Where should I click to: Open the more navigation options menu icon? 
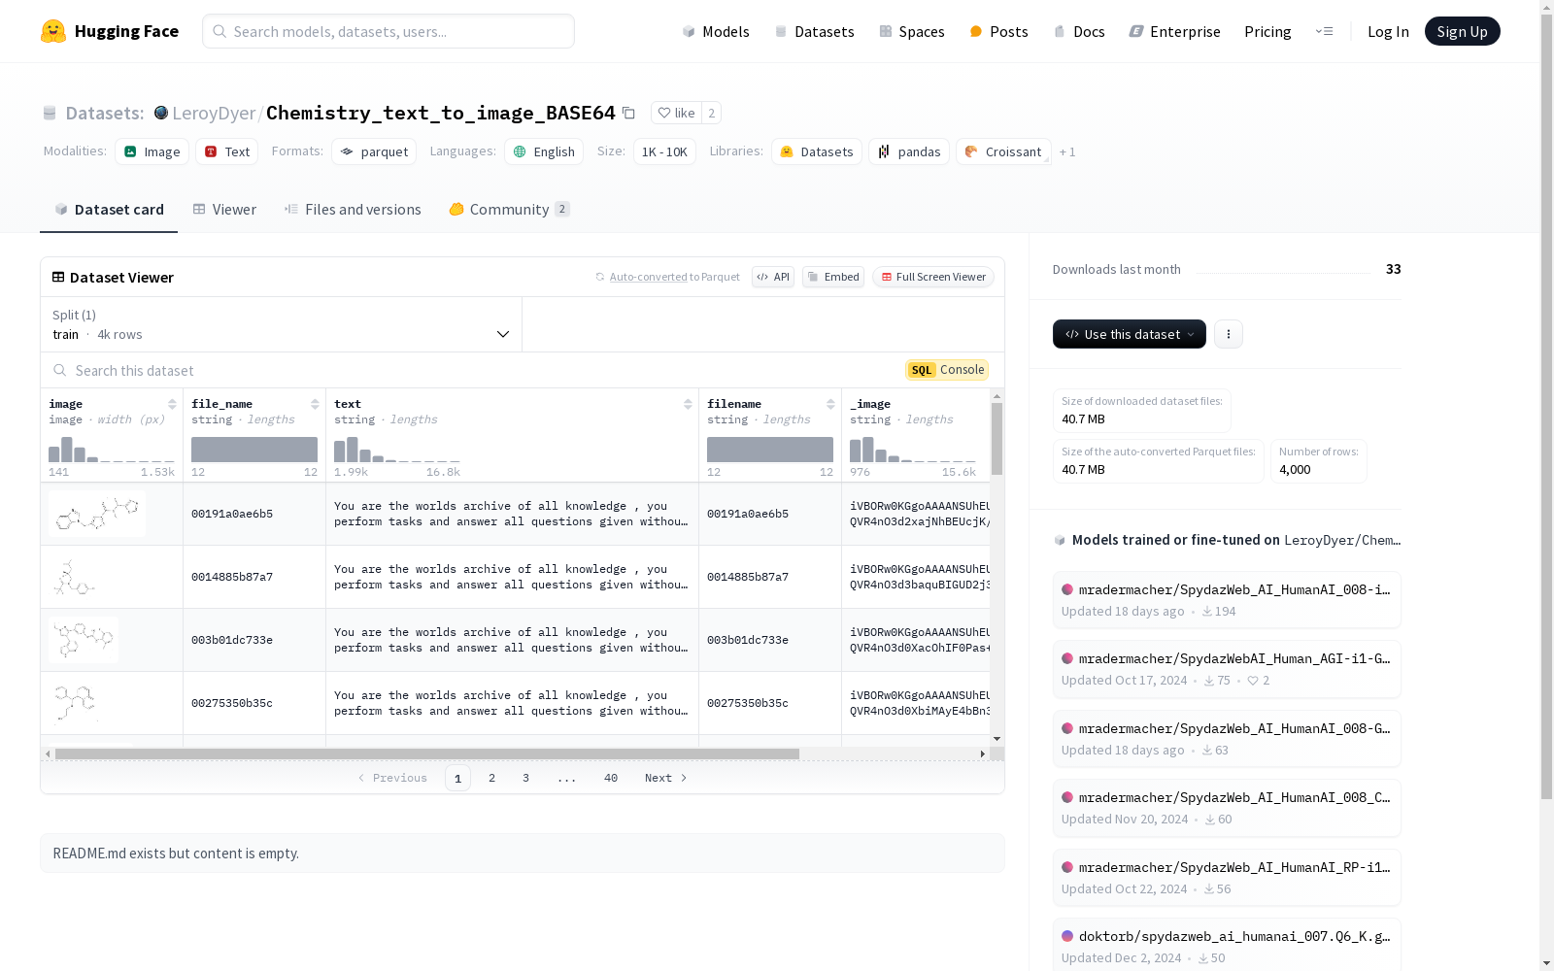[1324, 31]
